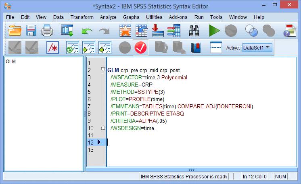Open Find with the binoculars icon
This screenshot has height=184, width=301.
pyautogui.click(x=194, y=31)
